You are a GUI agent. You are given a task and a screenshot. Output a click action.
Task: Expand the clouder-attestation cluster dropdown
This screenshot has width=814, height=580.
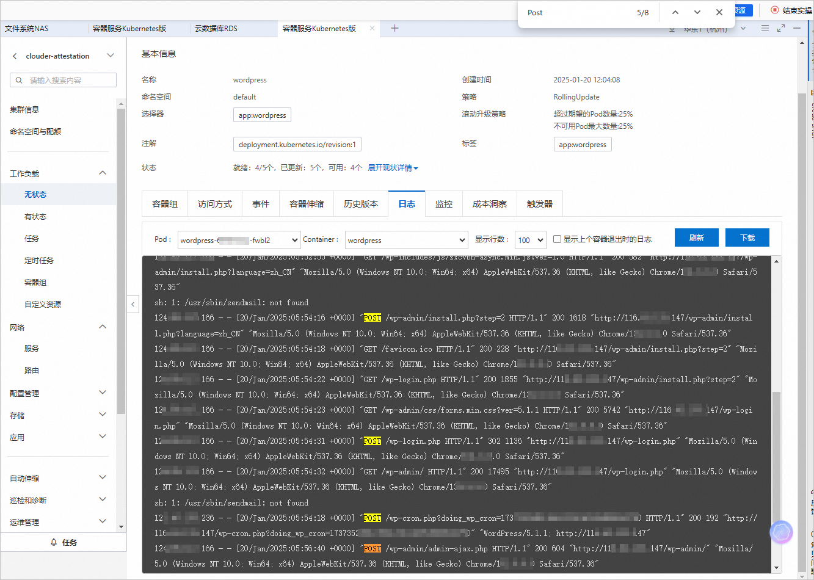point(111,56)
